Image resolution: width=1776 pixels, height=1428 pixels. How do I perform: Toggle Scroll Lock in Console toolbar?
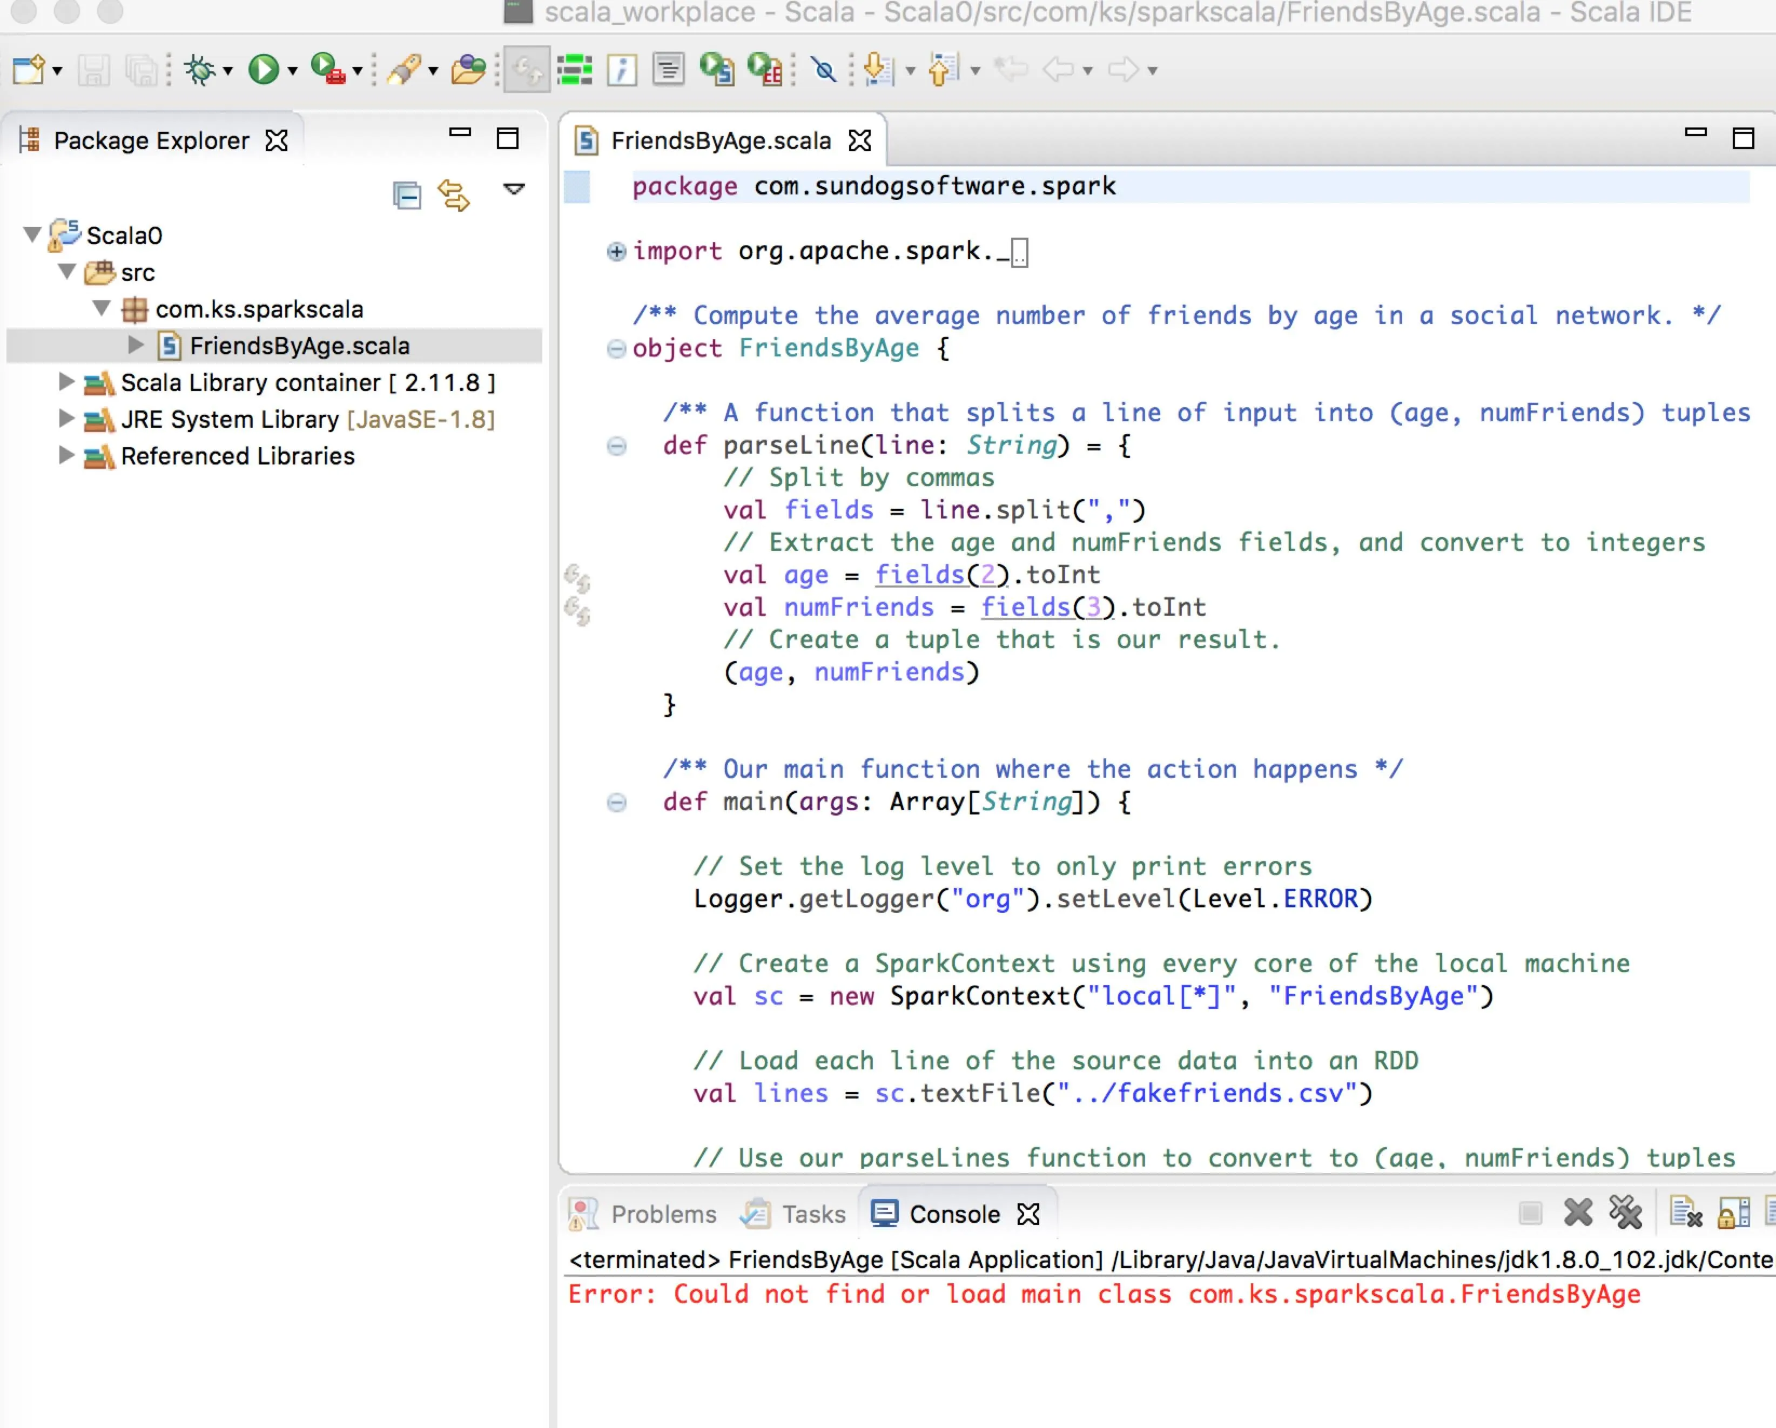coord(1734,1213)
